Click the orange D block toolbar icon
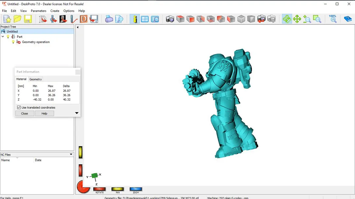Screen dimensions: 355x199 pyautogui.click(x=83, y=19)
